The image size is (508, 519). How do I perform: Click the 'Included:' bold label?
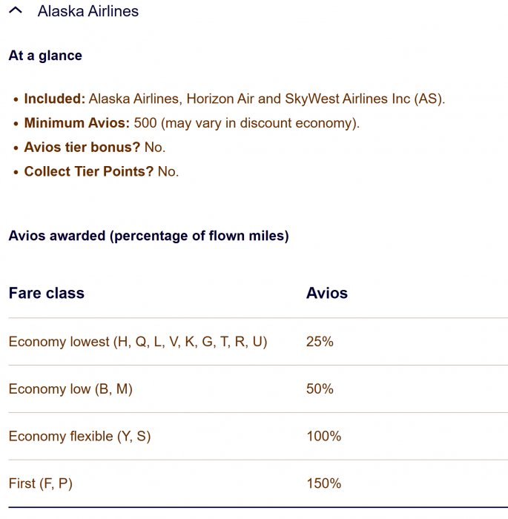pos(55,99)
